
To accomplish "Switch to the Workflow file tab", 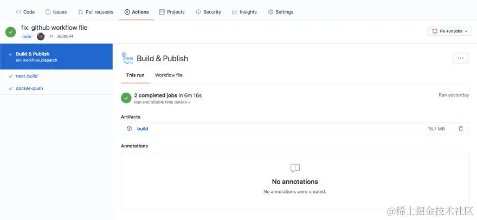I will point(169,75).
